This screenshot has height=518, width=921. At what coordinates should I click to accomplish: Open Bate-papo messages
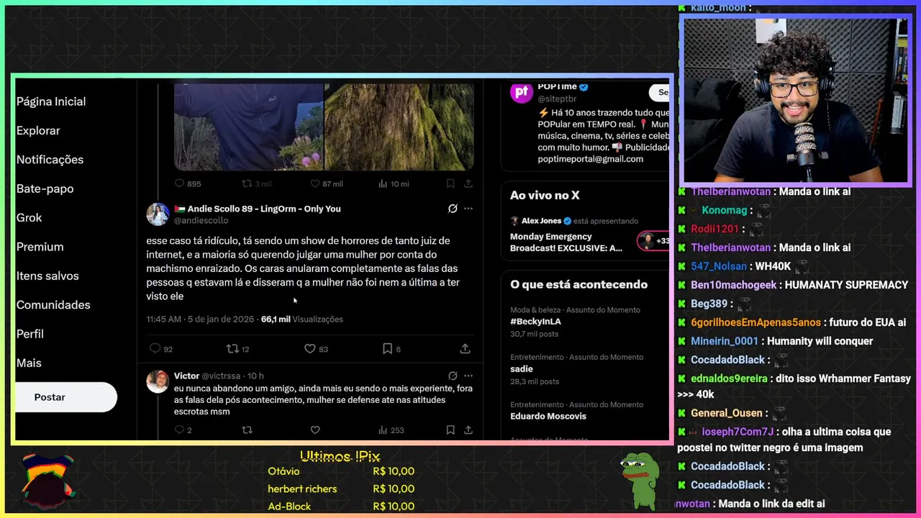(45, 188)
